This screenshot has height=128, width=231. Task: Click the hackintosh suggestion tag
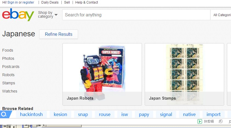(x=32, y=114)
